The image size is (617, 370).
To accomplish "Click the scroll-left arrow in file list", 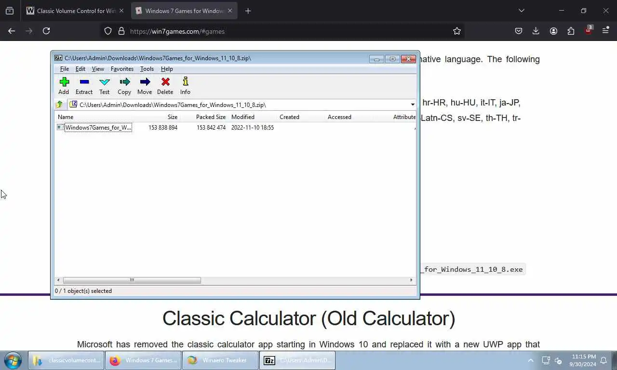I will pyautogui.click(x=59, y=280).
